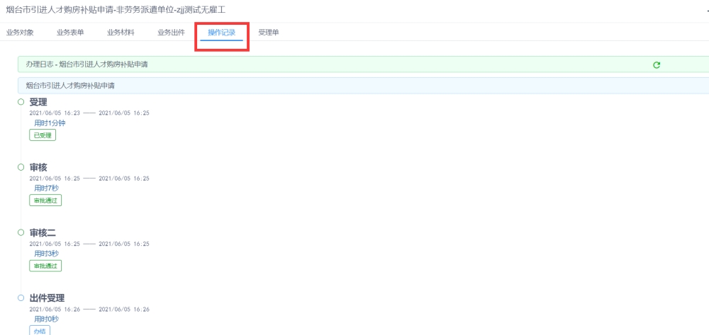Click the 用时0秒 duration text
Screen dimensions: 709x335
47,319
